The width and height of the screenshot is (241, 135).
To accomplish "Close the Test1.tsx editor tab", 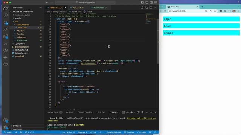I will (65, 7).
